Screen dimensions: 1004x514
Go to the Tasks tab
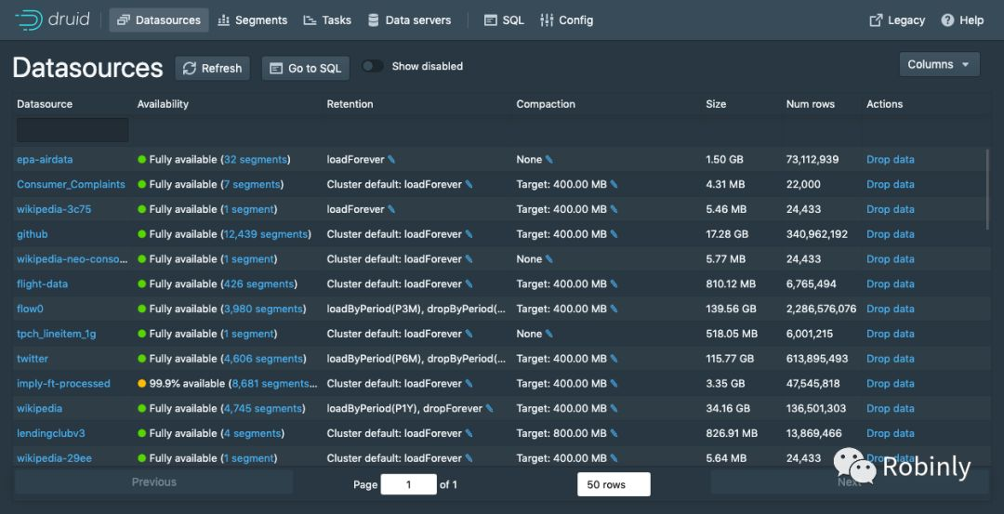coord(327,20)
